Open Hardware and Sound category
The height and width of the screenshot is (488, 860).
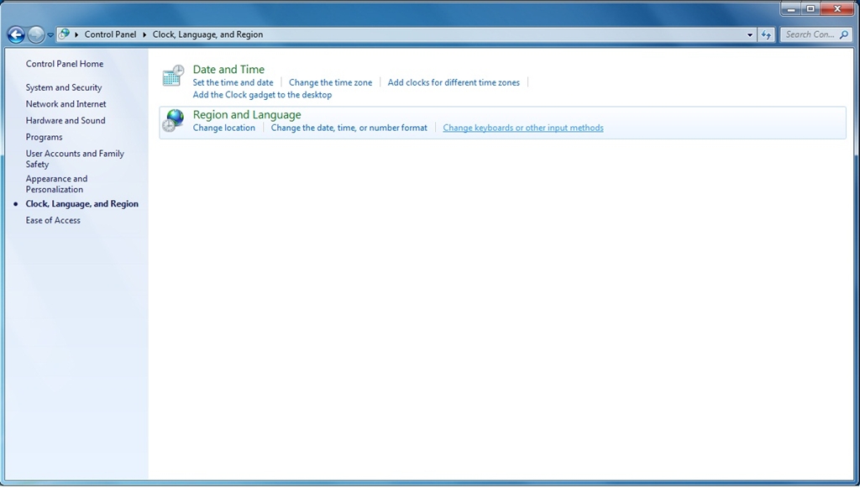tap(66, 120)
